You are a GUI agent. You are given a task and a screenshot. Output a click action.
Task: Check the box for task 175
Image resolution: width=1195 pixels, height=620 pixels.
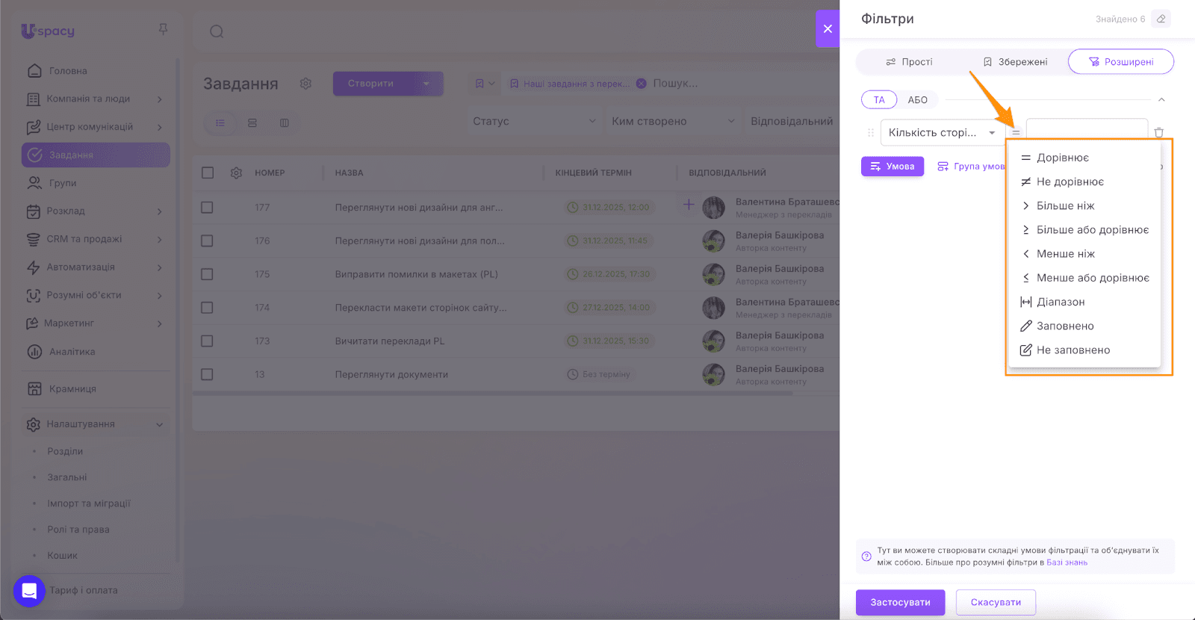point(207,274)
